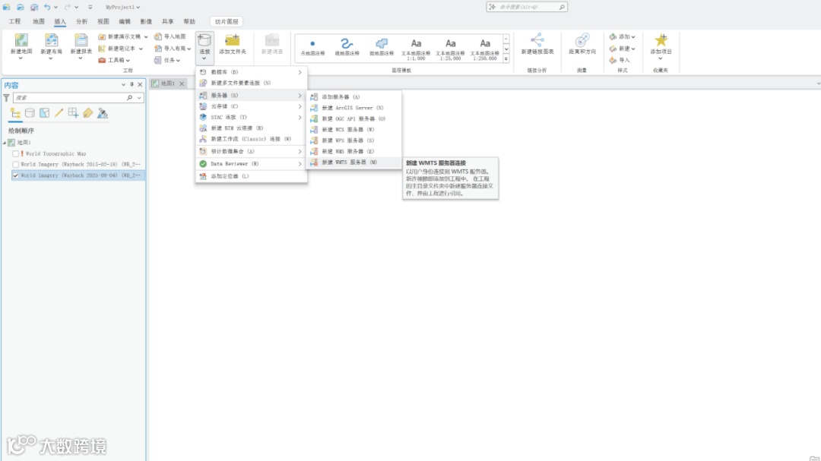
Task: Open the 连接 (Connections) dropdown
Action: point(204,46)
